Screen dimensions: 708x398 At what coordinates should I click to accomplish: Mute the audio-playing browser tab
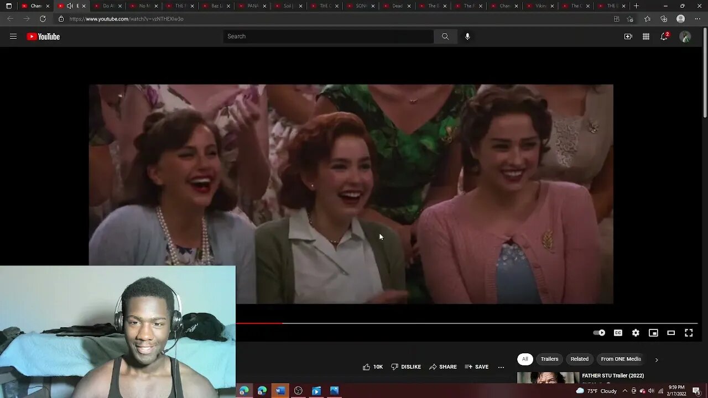tap(70, 6)
